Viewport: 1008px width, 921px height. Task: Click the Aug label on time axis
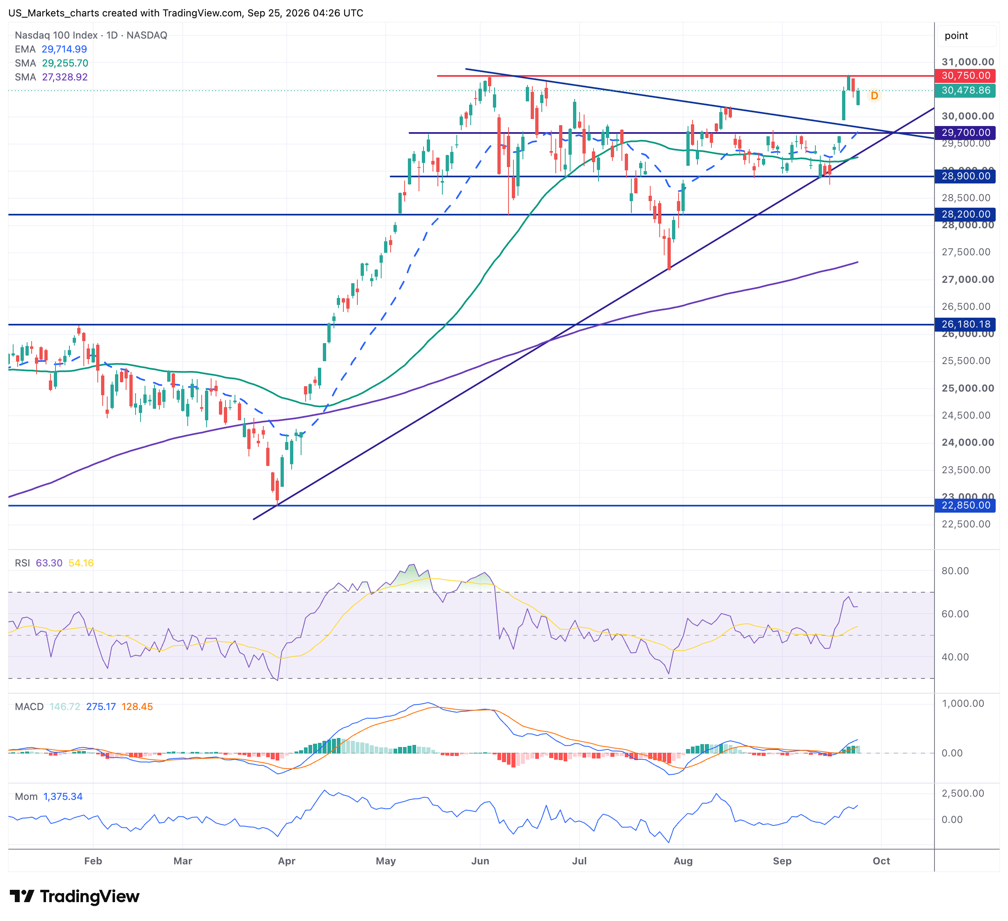(683, 861)
